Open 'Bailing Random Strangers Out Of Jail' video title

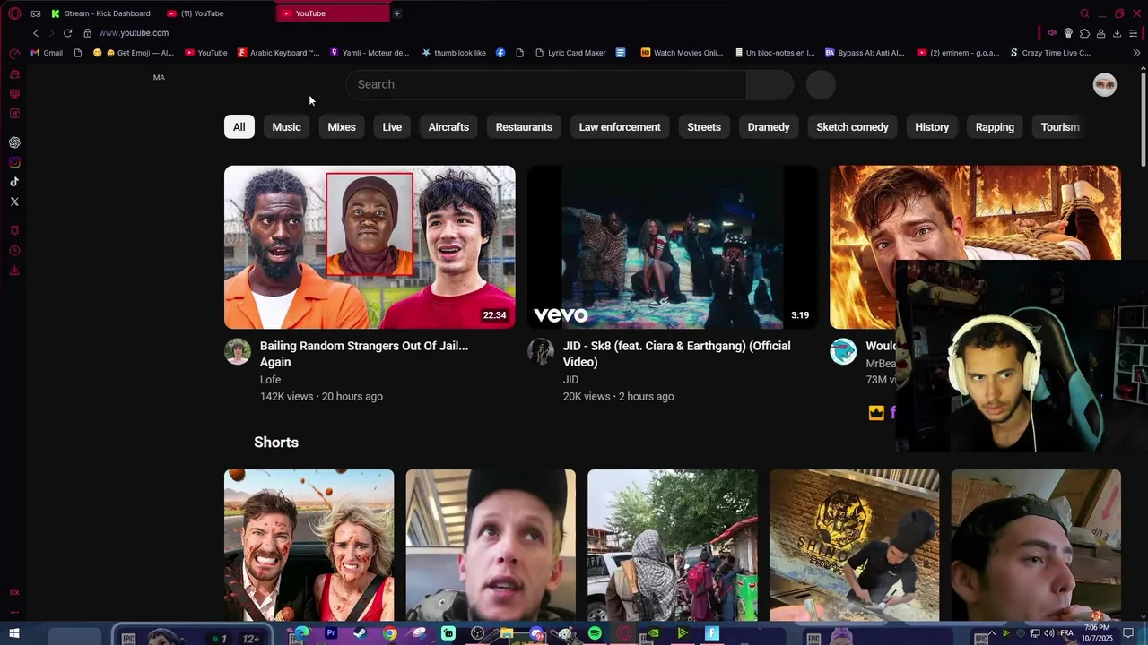[x=364, y=354]
